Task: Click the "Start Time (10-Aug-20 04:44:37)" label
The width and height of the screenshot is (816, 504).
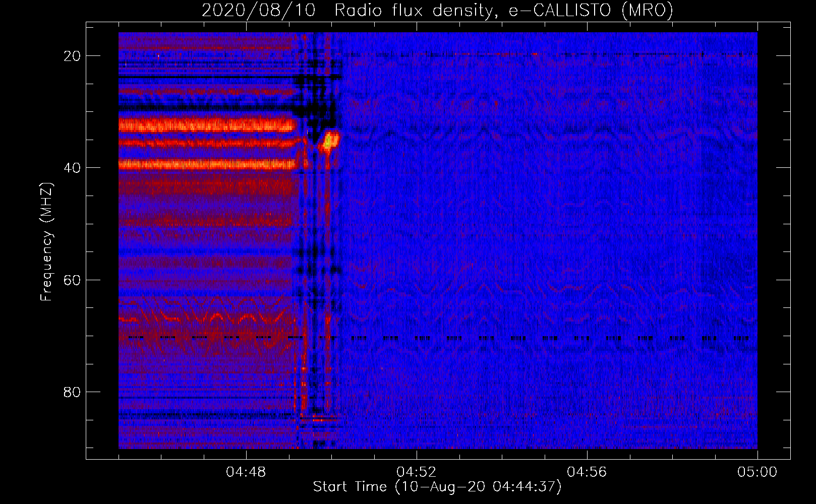Action: 437,487
